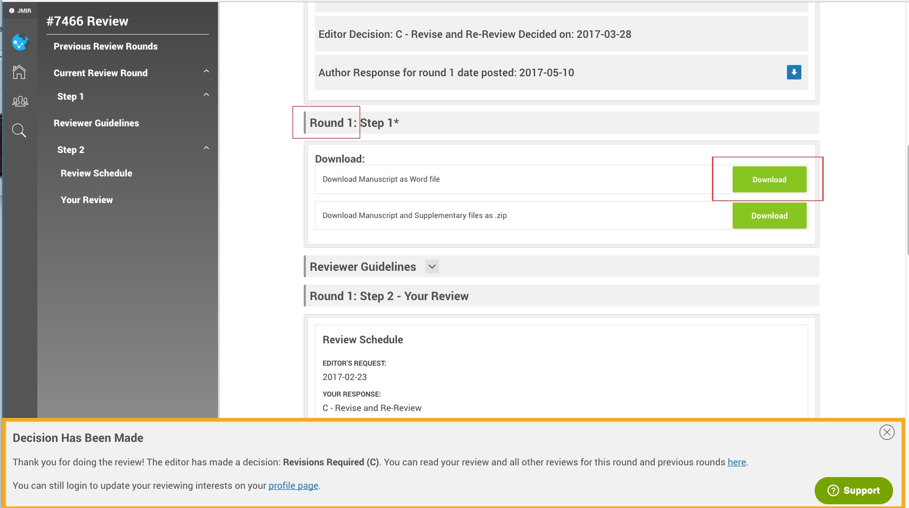Open Previous Review Rounds menu item
The width and height of the screenshot is (909, 508).
pyautogui.click(x=105, y=46)
